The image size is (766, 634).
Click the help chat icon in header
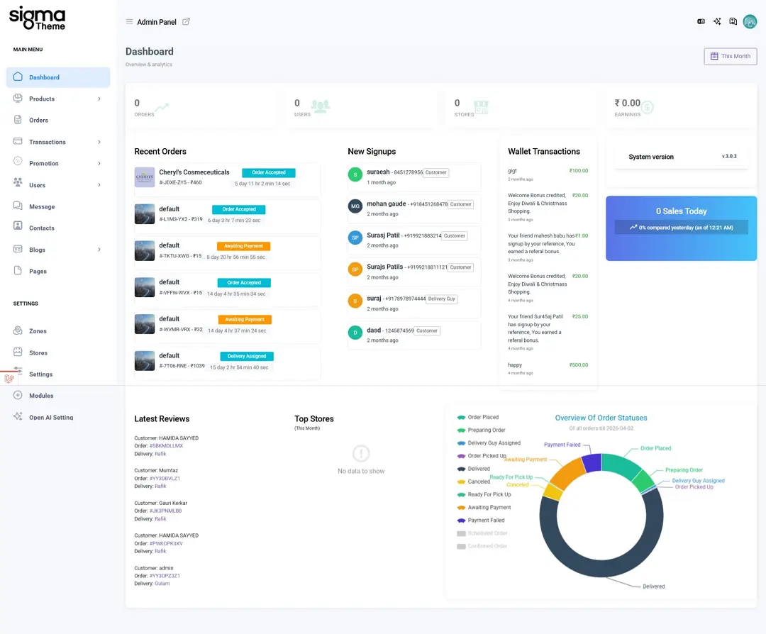[x=733, y=21]
